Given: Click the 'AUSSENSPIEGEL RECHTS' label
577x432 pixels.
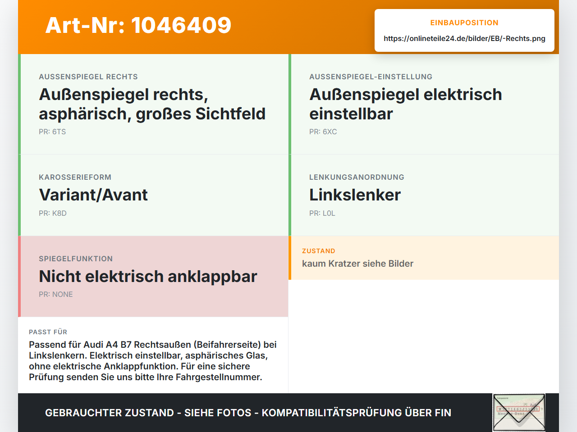Looking at the screenshot, I should pos(88,77).
